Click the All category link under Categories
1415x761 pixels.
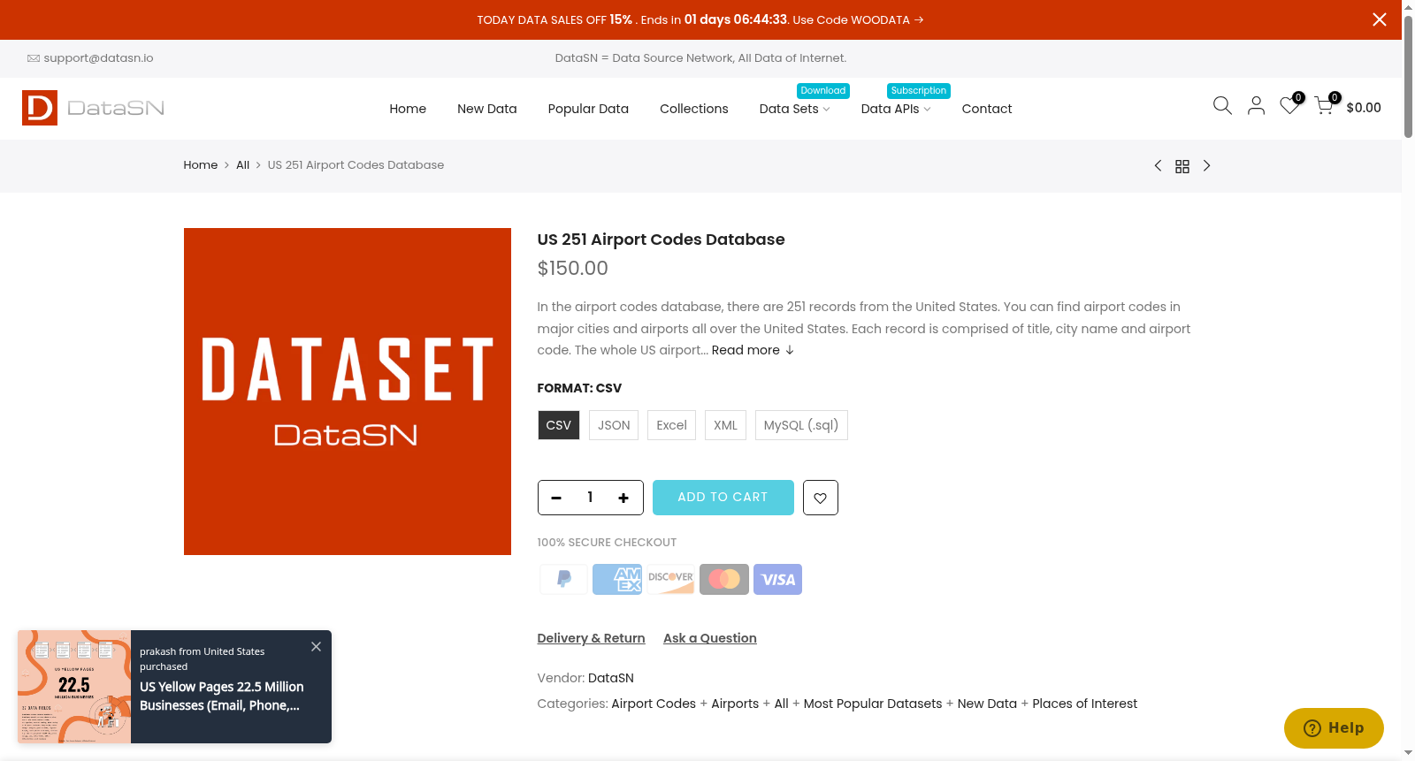click(x=781, y=704)
